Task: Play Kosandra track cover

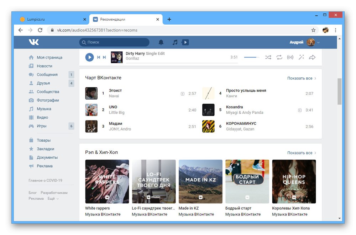Action: pos(208,110)
